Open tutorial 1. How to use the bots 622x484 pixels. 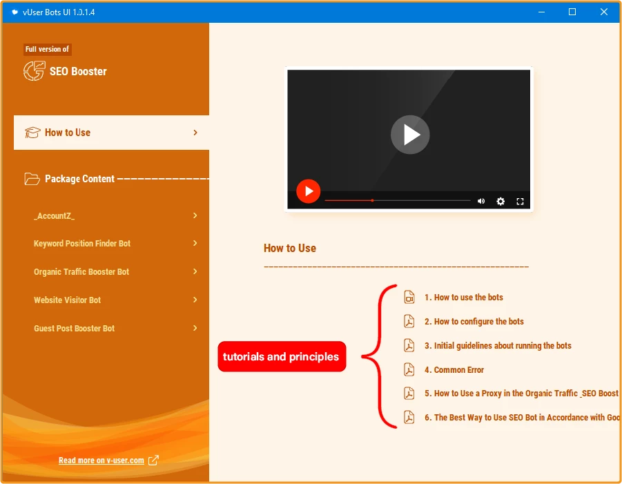[x=464, y=297]
